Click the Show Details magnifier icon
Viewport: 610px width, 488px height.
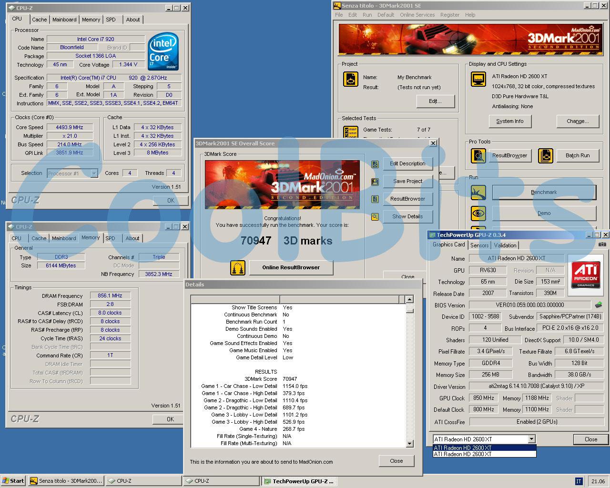pyautogui.click(x=375, y=217)
